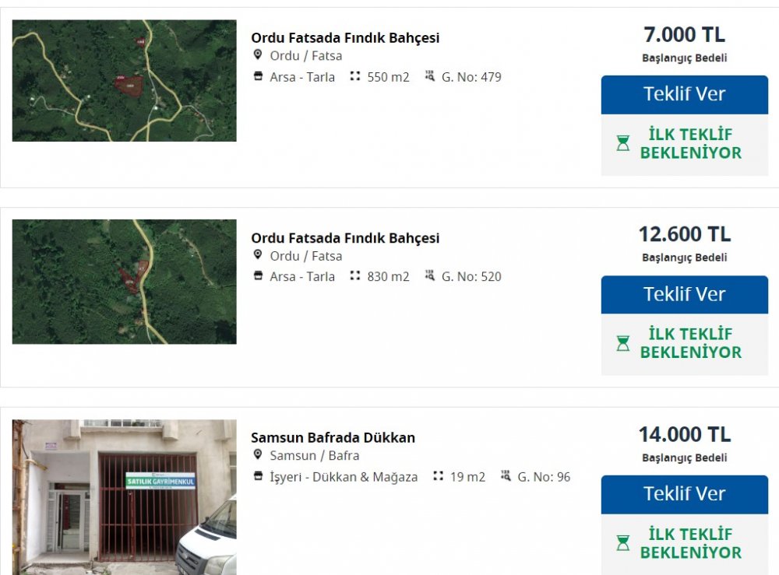Viewport: 779px width, 575px height.
Task: Click the area icon next to 830 m2
Action: coord(355,276)
